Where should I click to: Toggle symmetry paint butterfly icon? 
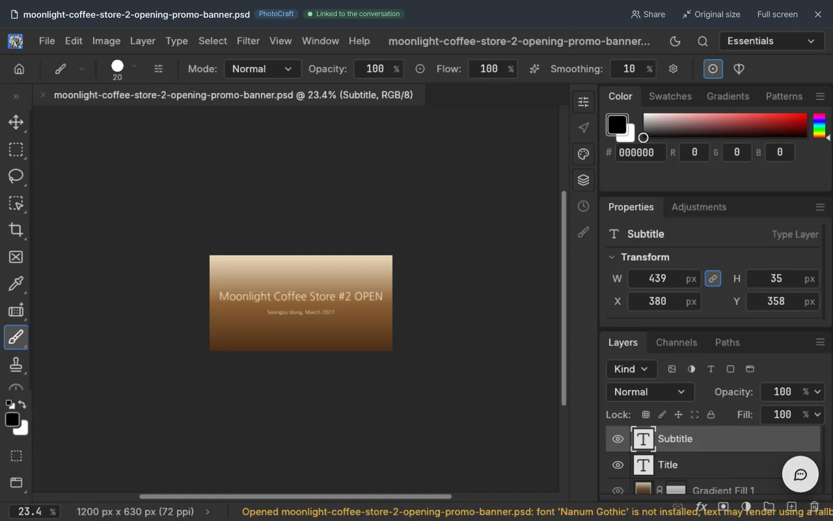pyautogui.click(x=739, y=69)
